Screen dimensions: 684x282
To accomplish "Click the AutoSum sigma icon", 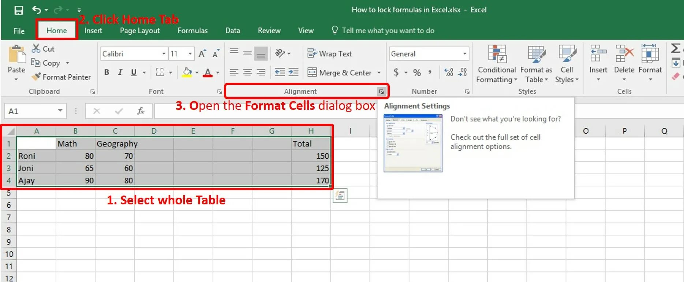I will [x=676, y=48].
